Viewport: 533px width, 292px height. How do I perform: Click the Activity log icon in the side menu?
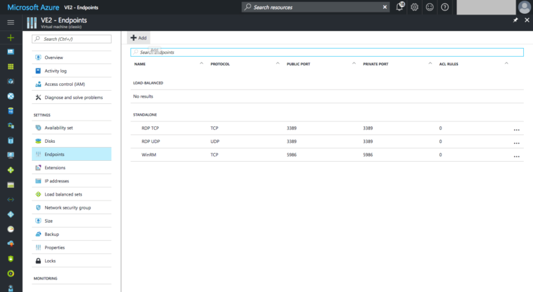(x=38, y=71)
